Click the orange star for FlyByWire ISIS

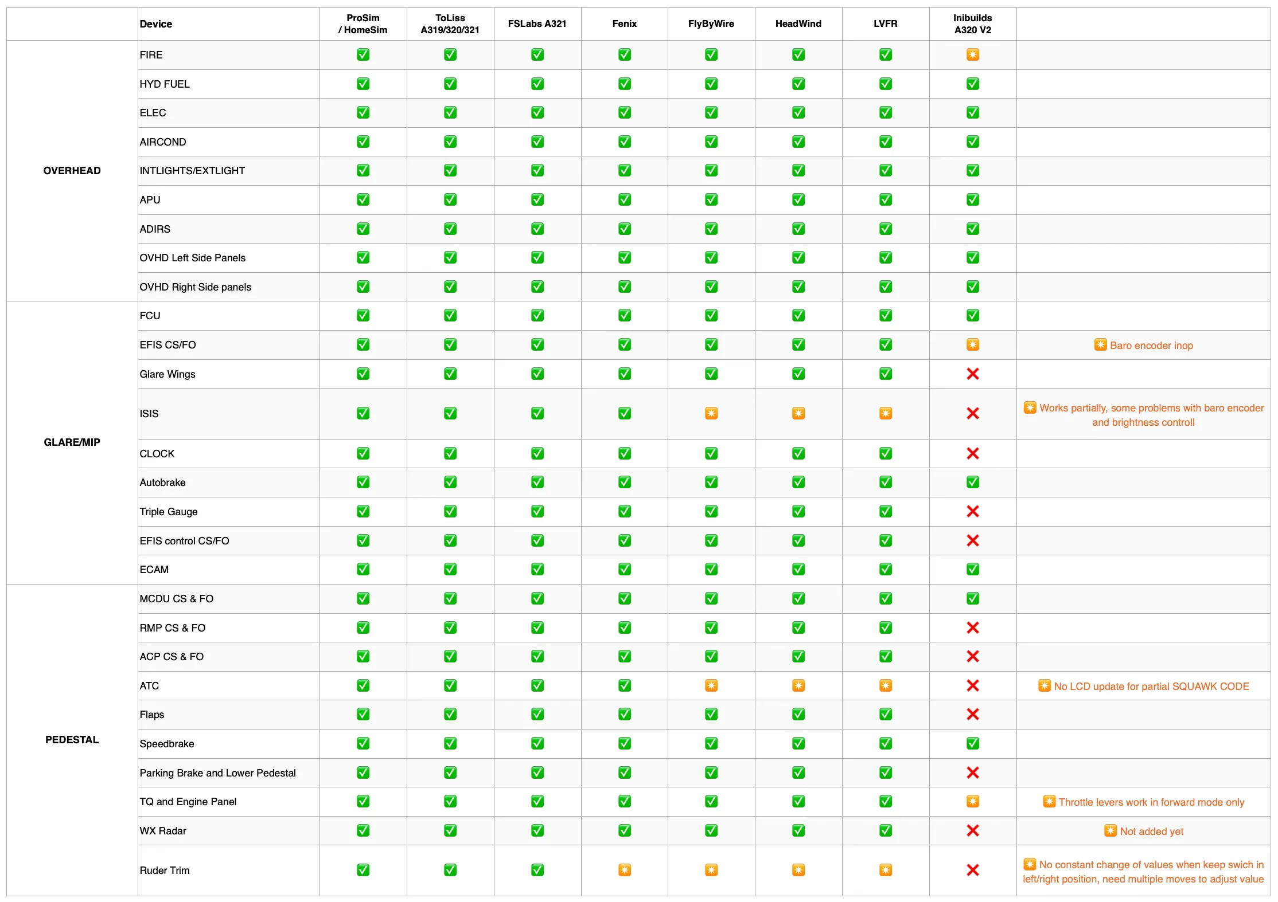(x=711, y=413)
